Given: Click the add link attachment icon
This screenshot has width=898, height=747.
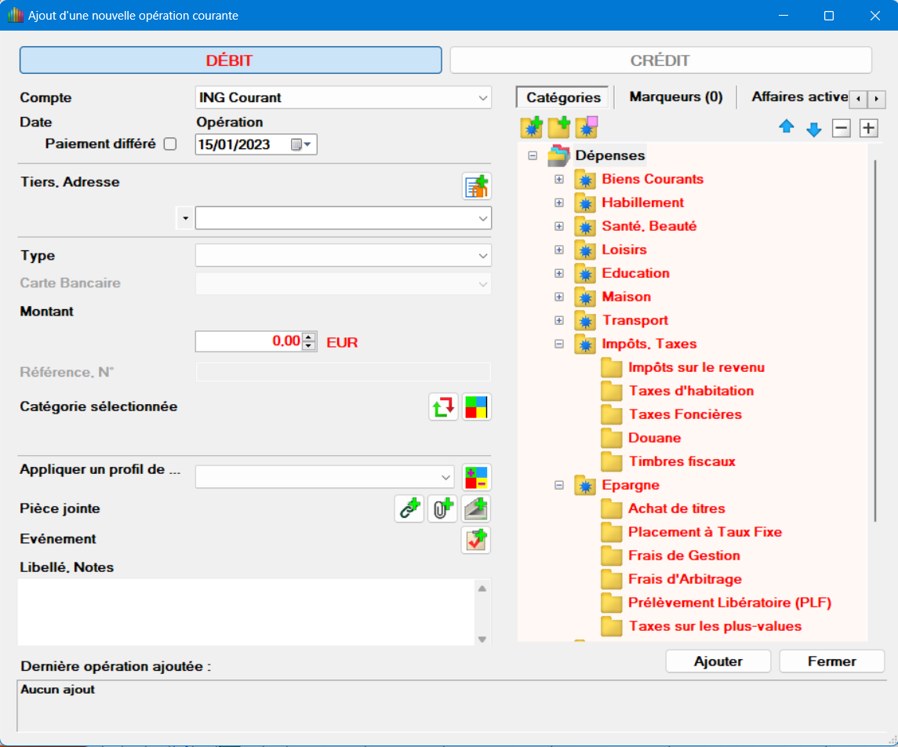Looking at the screenshot, I should tap(409, 508).
